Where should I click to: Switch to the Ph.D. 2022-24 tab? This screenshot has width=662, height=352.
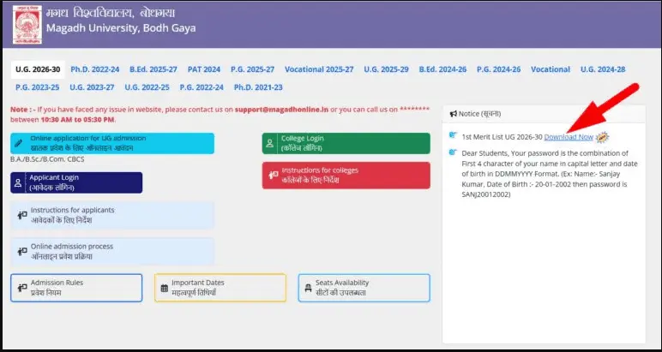[x=95, y=69]
